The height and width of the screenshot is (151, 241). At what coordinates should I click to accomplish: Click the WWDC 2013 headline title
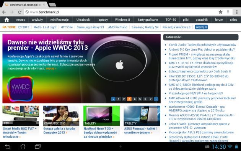tap(48, 45)
